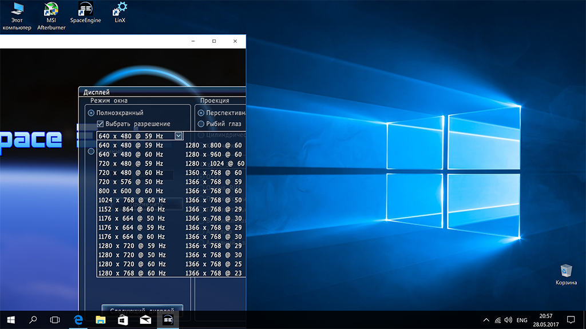Select the Рыбий глаз projection option
The width and height of the screenshot is (586, 329).
point(201,124)
